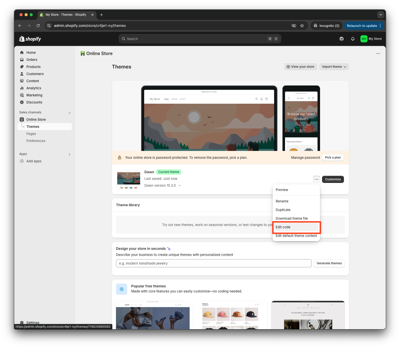Click the Pick a plan button
400x348 pixels.
(333, 158)
